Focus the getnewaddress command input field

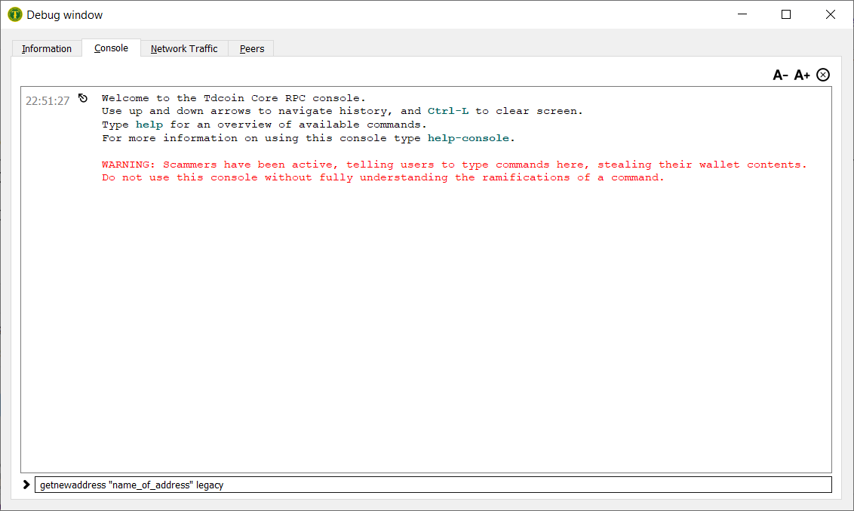(434, 485)
